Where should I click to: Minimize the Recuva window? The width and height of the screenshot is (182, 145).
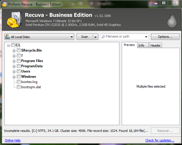tap(156, 3)
